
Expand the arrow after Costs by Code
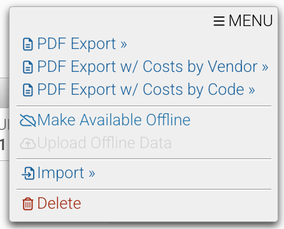tap(252, 90)
